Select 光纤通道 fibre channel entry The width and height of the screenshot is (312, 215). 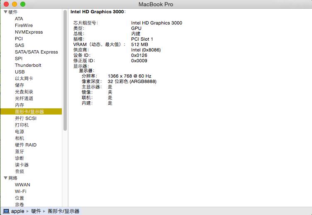pos(24,98)
